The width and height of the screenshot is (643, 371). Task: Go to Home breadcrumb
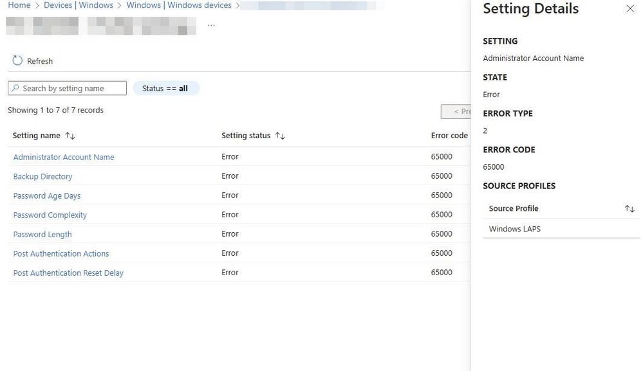(x=19, y=5)
